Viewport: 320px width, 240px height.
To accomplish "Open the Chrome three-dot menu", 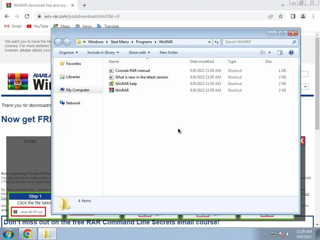I will coord(313,16).
